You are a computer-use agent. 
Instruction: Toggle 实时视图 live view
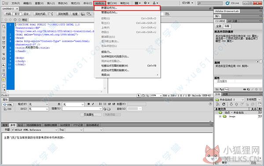[63, 14]
